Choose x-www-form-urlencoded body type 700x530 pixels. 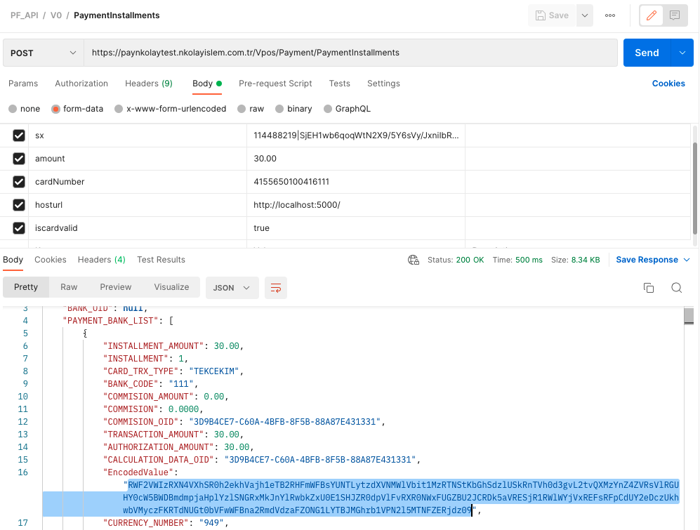pyautogui.click(x=119, y=109)
